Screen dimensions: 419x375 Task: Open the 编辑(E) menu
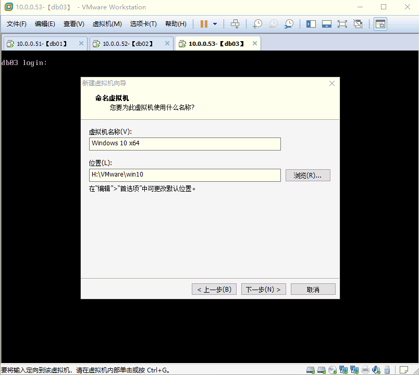45,24
